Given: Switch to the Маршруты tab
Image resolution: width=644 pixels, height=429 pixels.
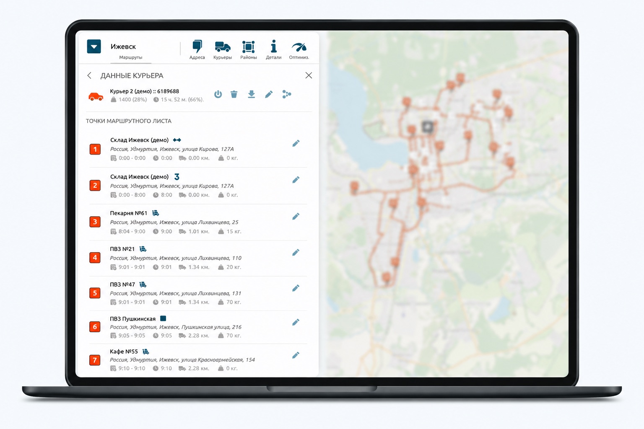Looking at the screenshot, I should pos(131,57).
